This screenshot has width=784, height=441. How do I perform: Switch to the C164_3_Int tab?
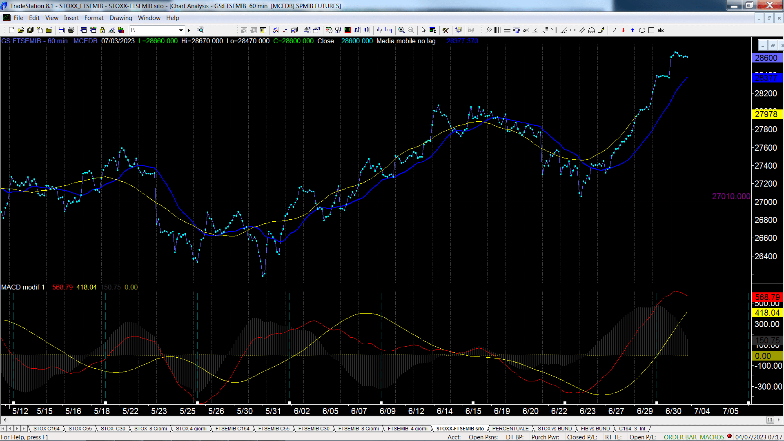[632, 429]
